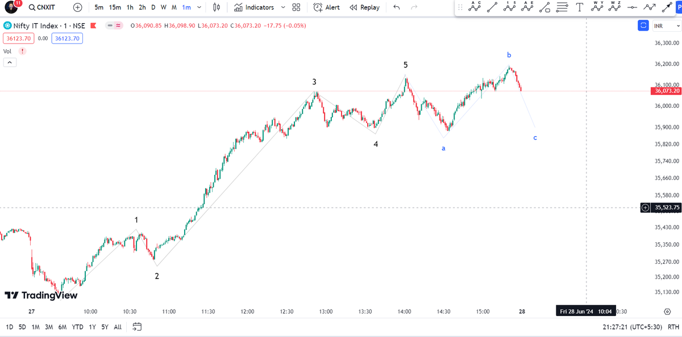Expand the time interval dropdown chevron

(199, 7)
